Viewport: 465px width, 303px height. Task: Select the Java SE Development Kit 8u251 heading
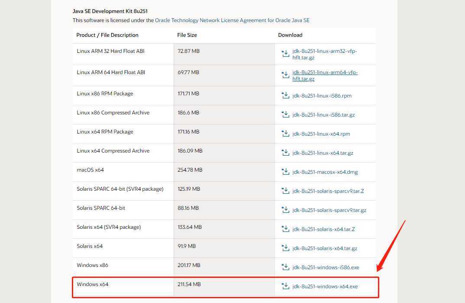(x=110, y=11)
